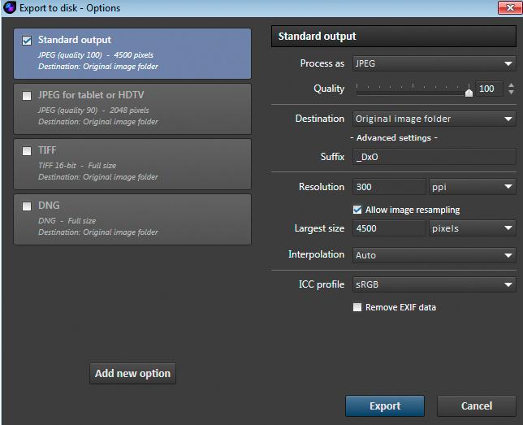Click the Quality slider handle
523x425 pixels.
pos(469,92)
